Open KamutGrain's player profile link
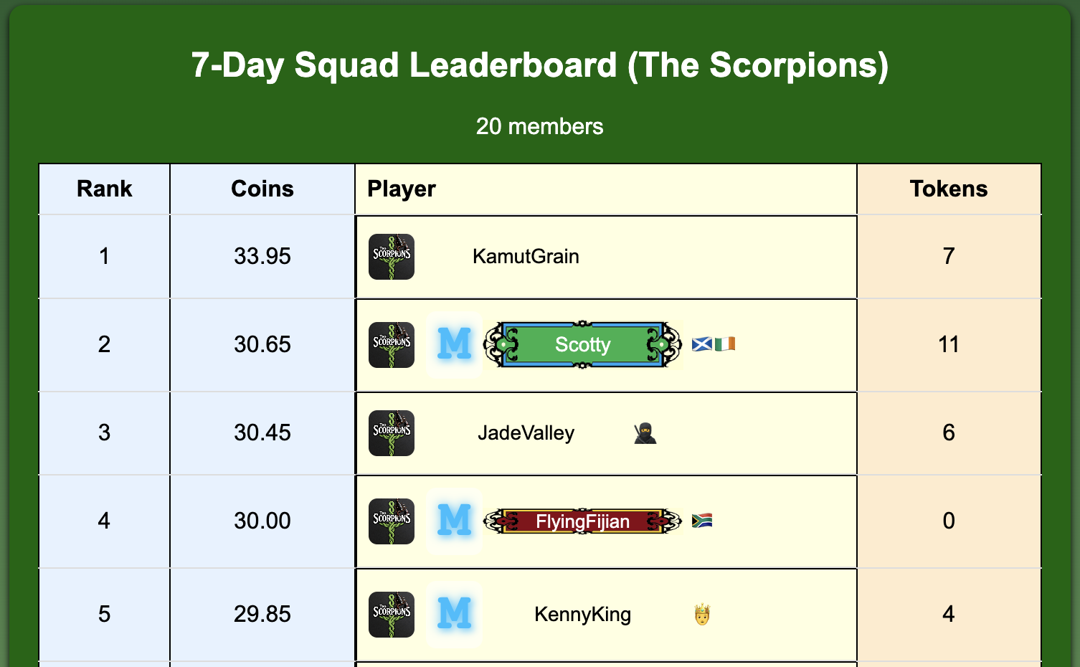 click(x=526, y=257)
